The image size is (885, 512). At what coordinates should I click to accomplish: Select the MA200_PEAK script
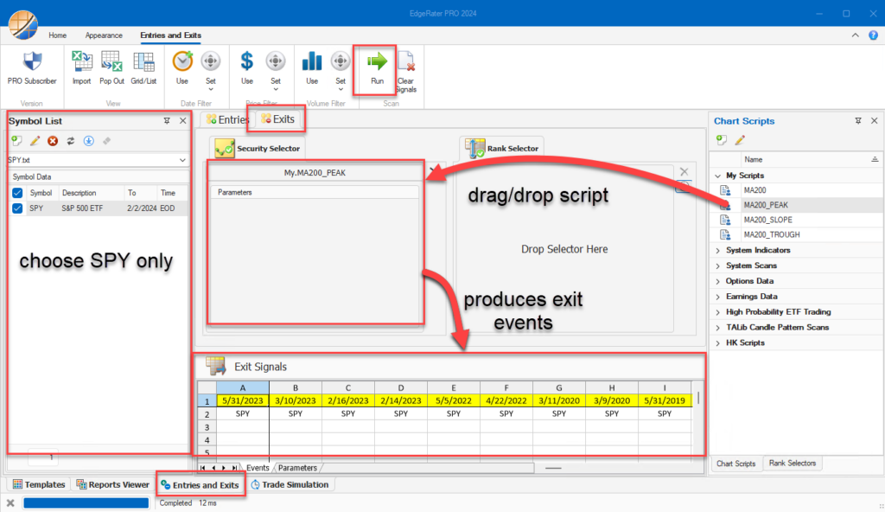click(766, 205)
